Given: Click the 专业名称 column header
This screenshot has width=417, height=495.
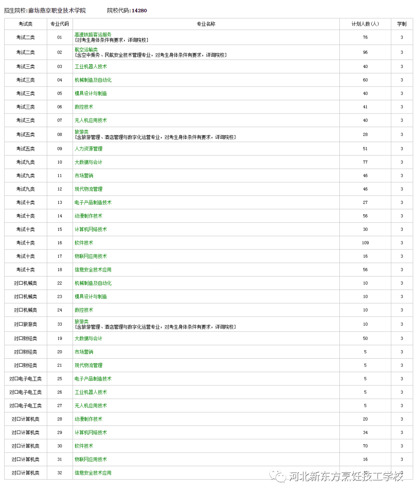Looking at the screenshot, I should tap(206, 24).
